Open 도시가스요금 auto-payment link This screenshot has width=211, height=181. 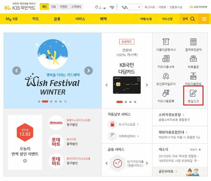pos(129,124)
